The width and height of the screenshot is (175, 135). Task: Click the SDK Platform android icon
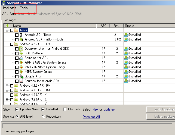click(21, 53)
